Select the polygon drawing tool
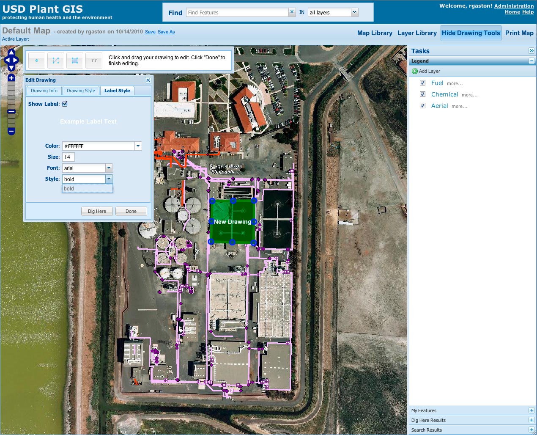Viewport: 537px width, 435px height. click(x=74, y=60)
